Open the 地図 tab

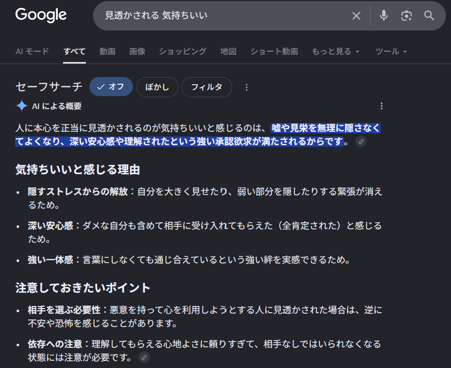click(229, 52)
